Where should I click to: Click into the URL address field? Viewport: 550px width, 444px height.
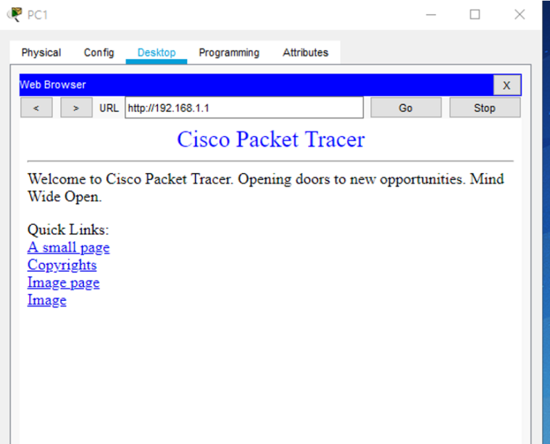click(x=243, y=108)
